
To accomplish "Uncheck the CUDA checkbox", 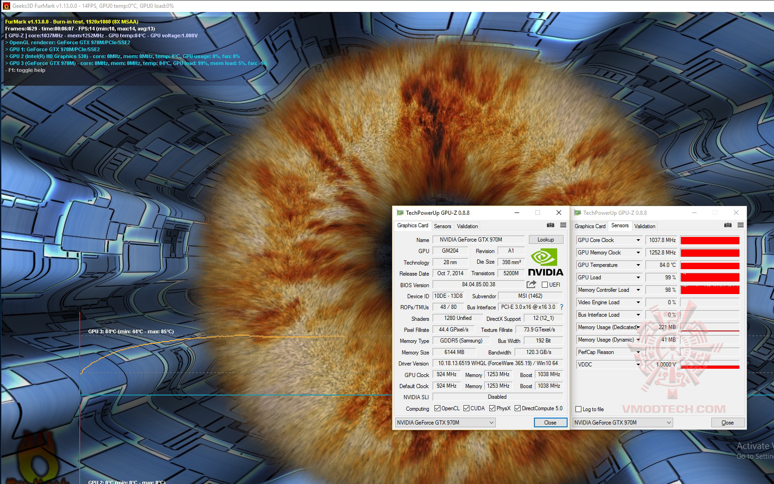I will [x=466, y=408].
